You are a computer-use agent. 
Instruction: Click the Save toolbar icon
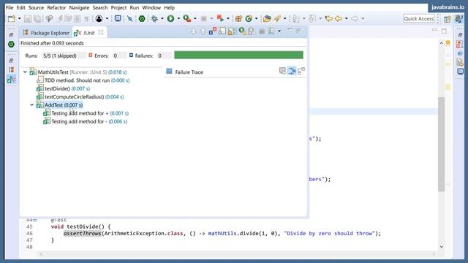28,18
